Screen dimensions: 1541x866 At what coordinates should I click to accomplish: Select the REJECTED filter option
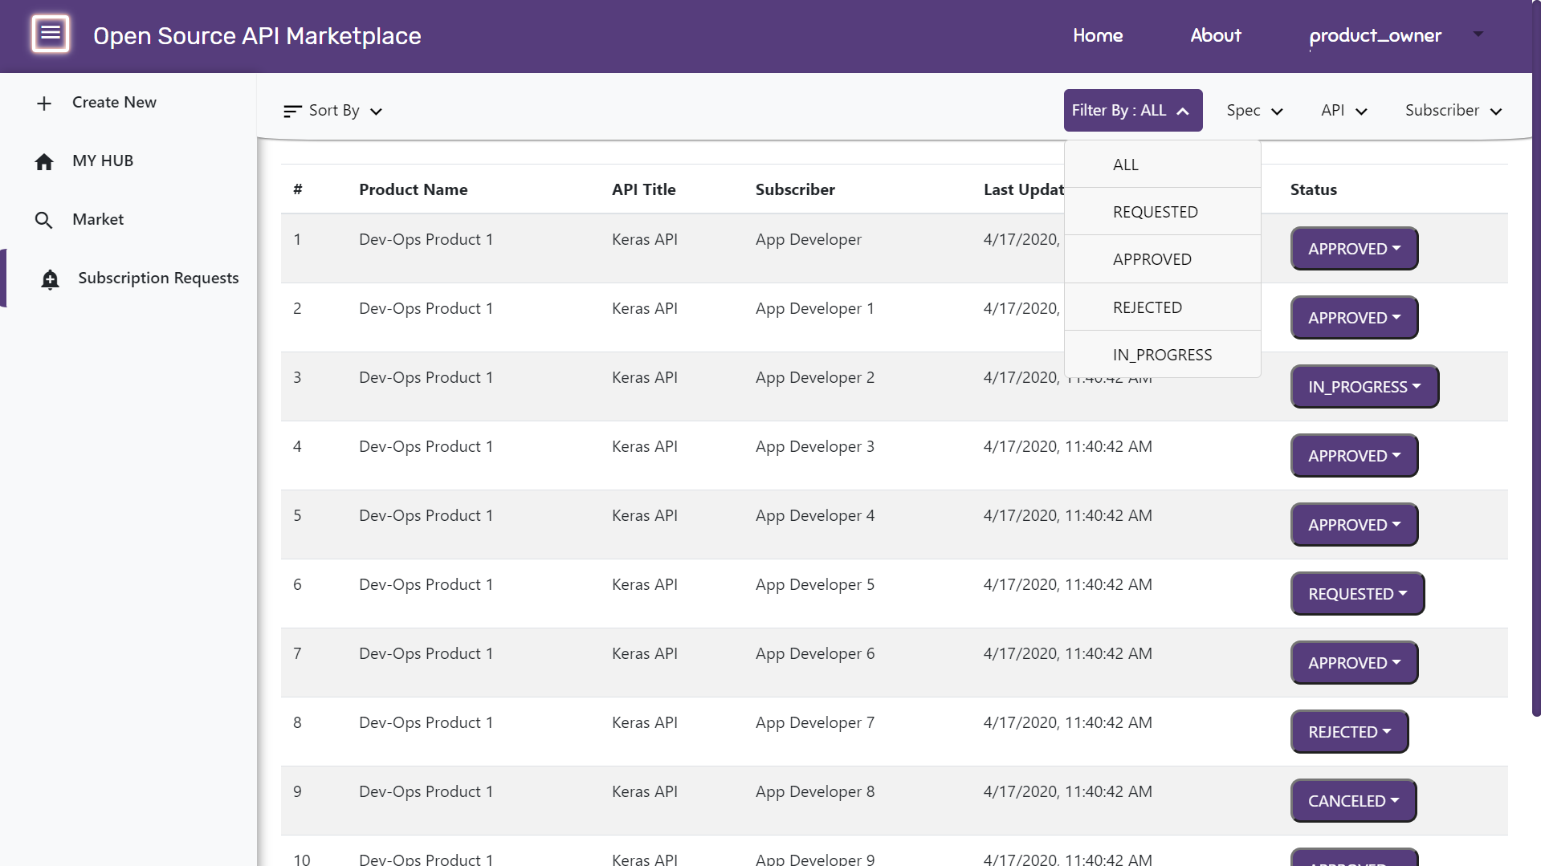pos(1147,307)
